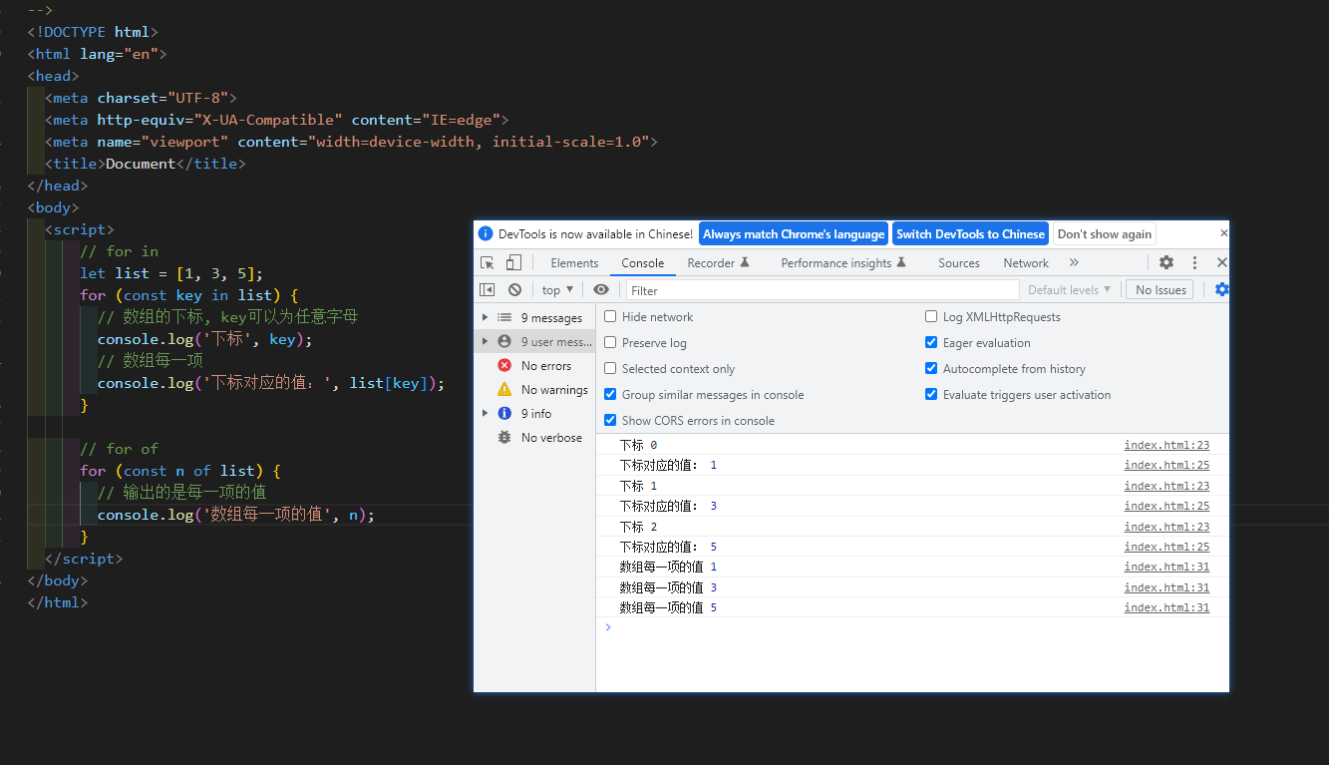Click the blue '9 info' icon

coord(504,414)
